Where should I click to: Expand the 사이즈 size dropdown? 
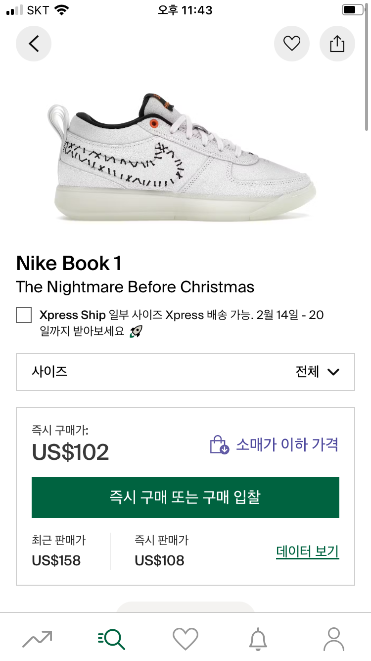click(185, 372)
